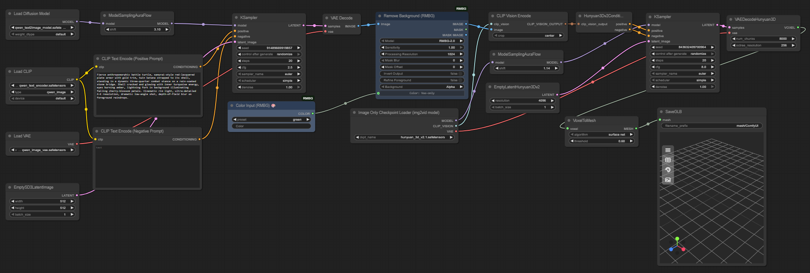Click the palette background color icon in 3D viewer
This screenshot has height=273, width=810.
tap(668, 170)
